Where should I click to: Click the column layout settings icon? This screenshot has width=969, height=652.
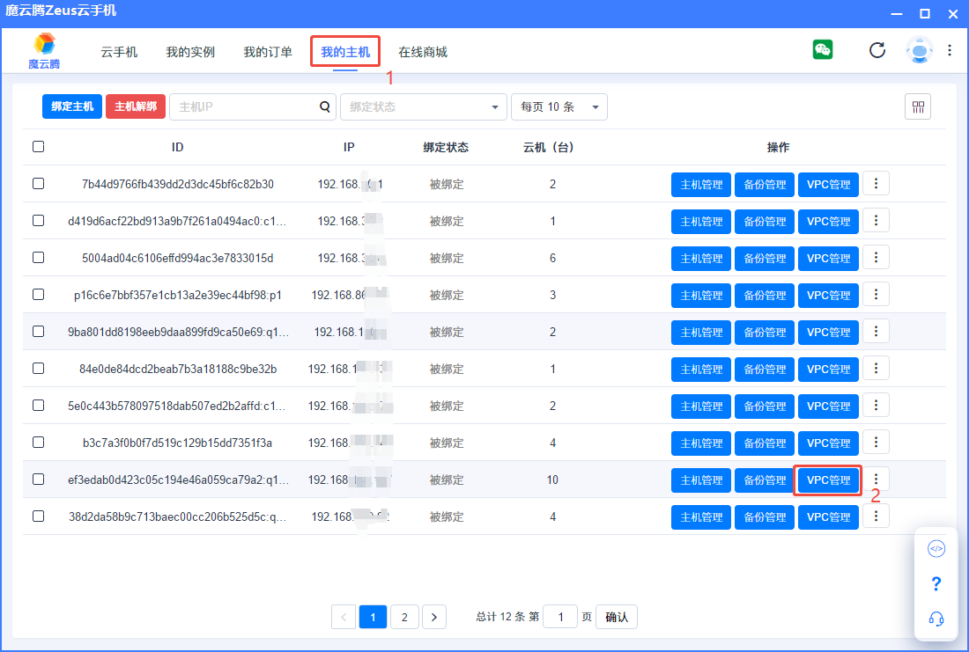(918, 106)
